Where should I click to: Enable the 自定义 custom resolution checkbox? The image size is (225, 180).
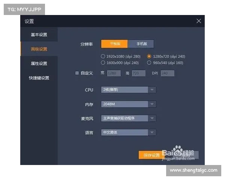[x=77, y=73]
